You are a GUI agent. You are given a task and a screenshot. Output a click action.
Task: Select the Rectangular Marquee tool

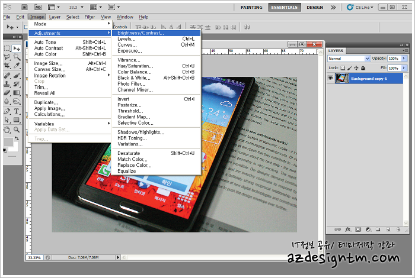coord(7,49)
